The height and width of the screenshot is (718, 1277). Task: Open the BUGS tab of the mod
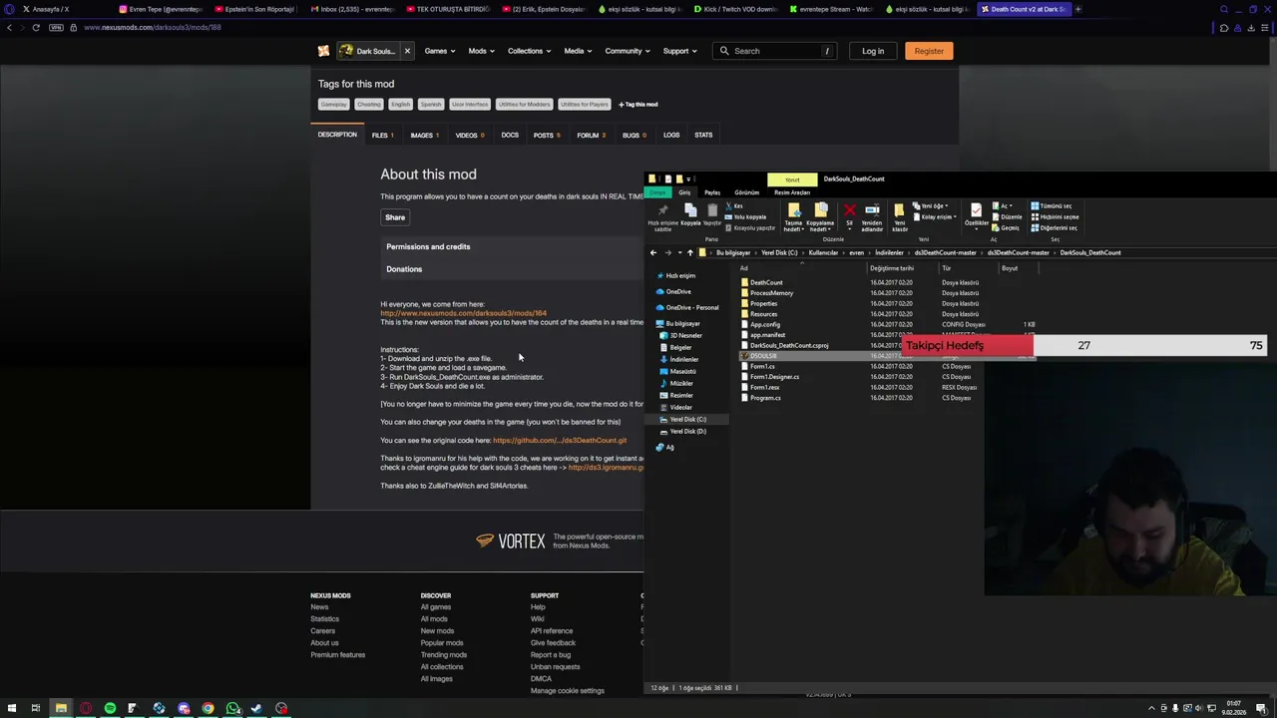tap(635, 135)
